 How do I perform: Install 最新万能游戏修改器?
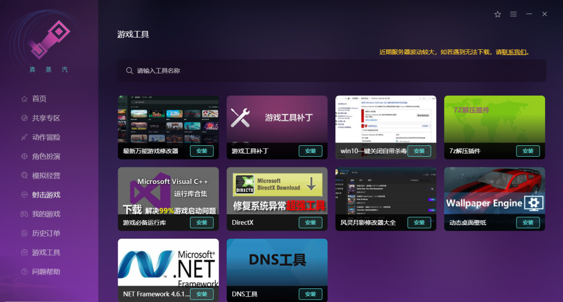click(202, 151)
